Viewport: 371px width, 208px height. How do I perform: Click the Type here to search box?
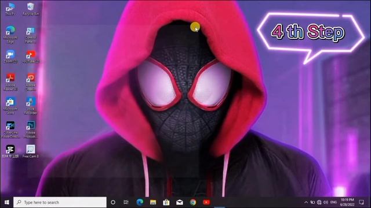click(60, 202)
